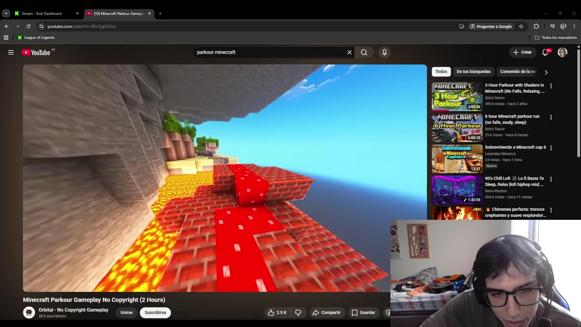Viewport: 581px width, 327px height.
Task: Open the notifications bell
Action: (x=545, y=52)
